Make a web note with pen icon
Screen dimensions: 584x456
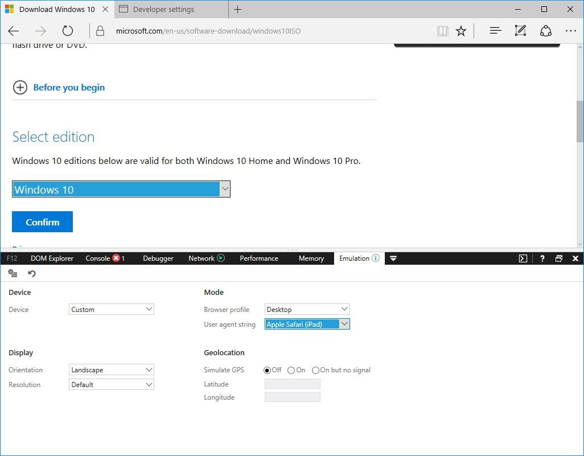point(520,31)
